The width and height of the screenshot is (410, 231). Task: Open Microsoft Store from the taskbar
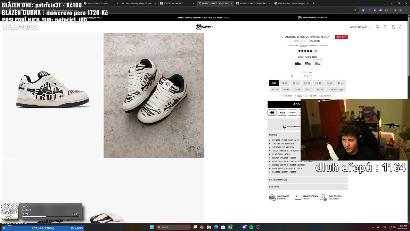click(x=223, y=227)
